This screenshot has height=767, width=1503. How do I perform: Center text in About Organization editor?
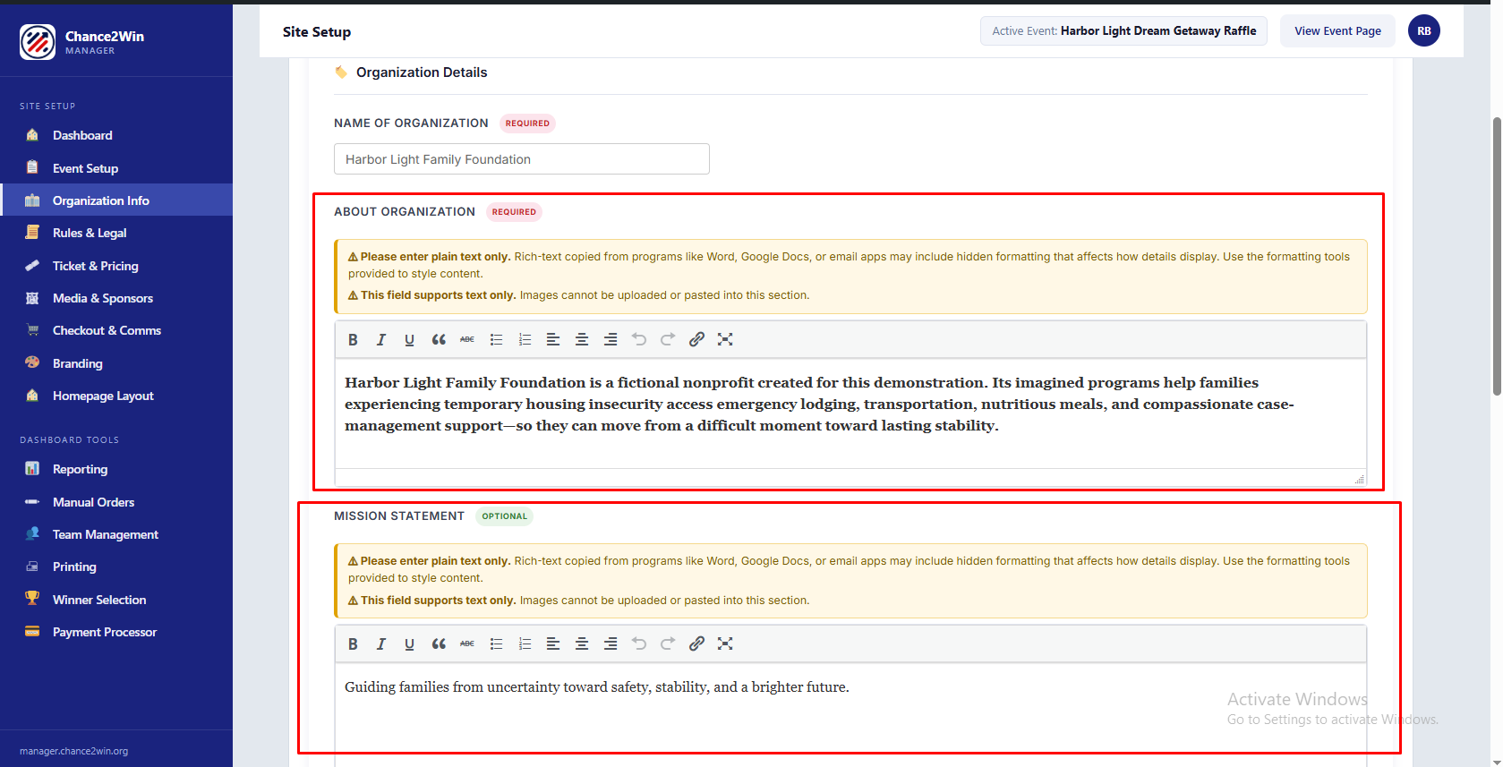(x=582, y=339)
